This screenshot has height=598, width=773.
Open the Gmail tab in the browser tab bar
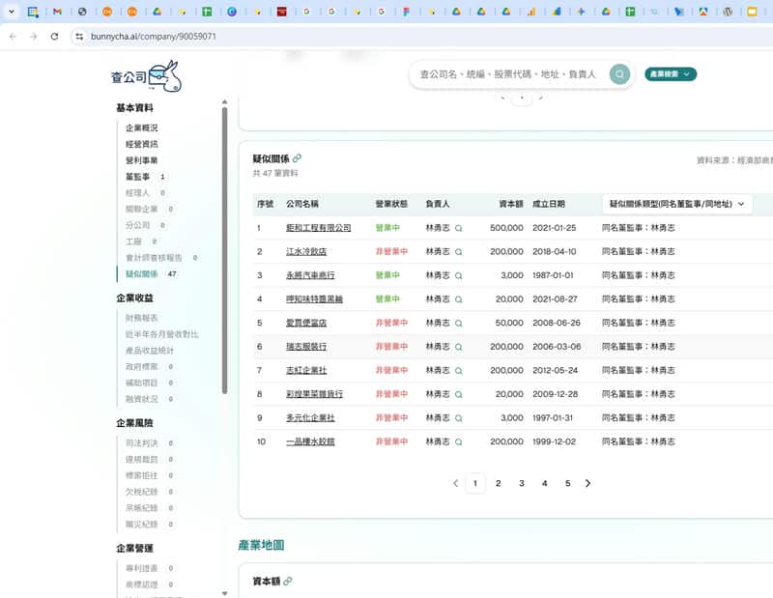[57, 12]
